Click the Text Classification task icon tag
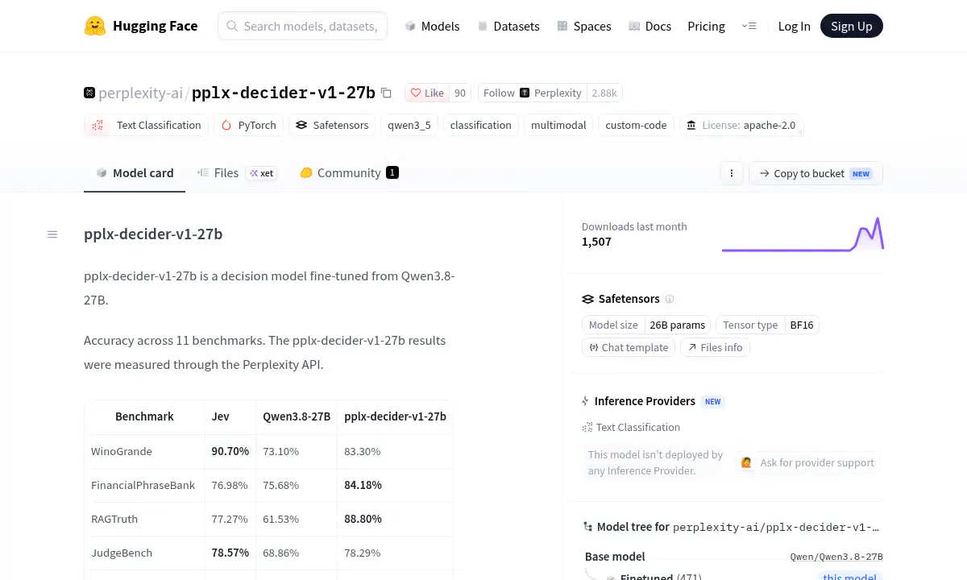The width and height of the screenshot is (967, 580). (98, 125)
